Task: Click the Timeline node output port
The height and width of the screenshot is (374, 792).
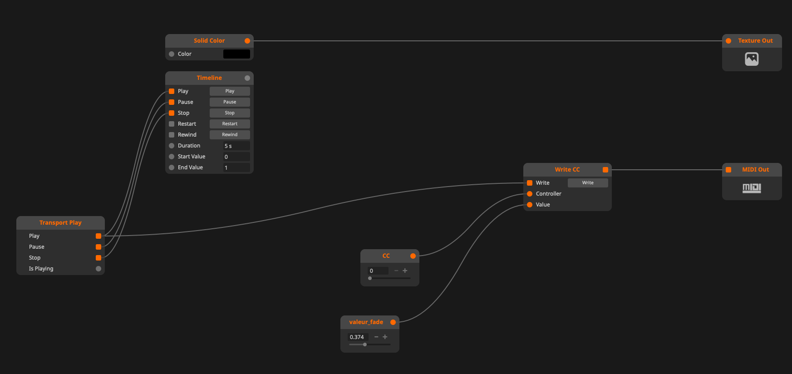Action: point(247,78)
